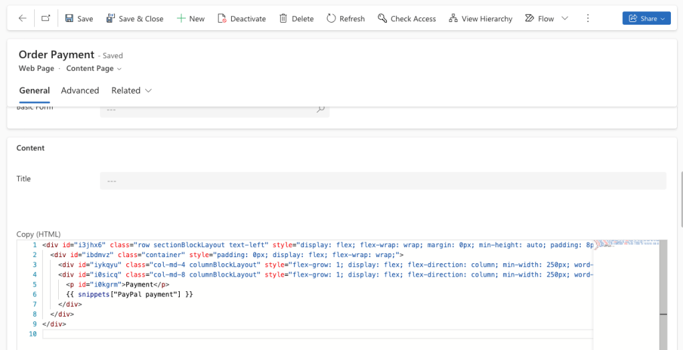Click into the Title input field
Viewport: 683px width, 350px height.
click(x=382, y=181)
